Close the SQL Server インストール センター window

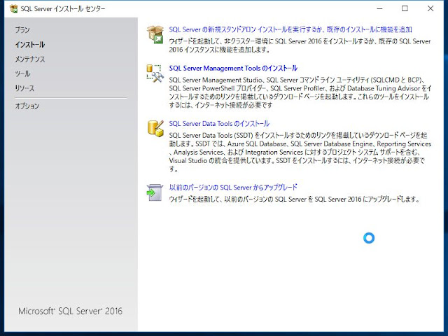[x=430, y=9]
